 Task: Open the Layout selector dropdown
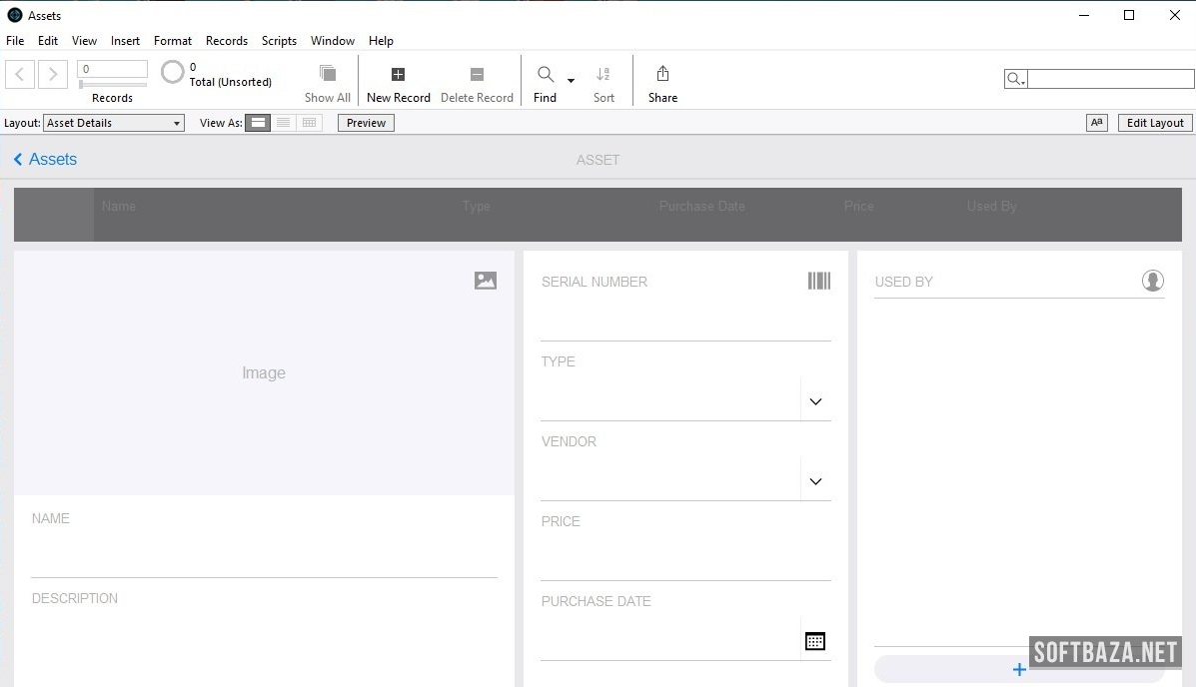pos(114,123)
